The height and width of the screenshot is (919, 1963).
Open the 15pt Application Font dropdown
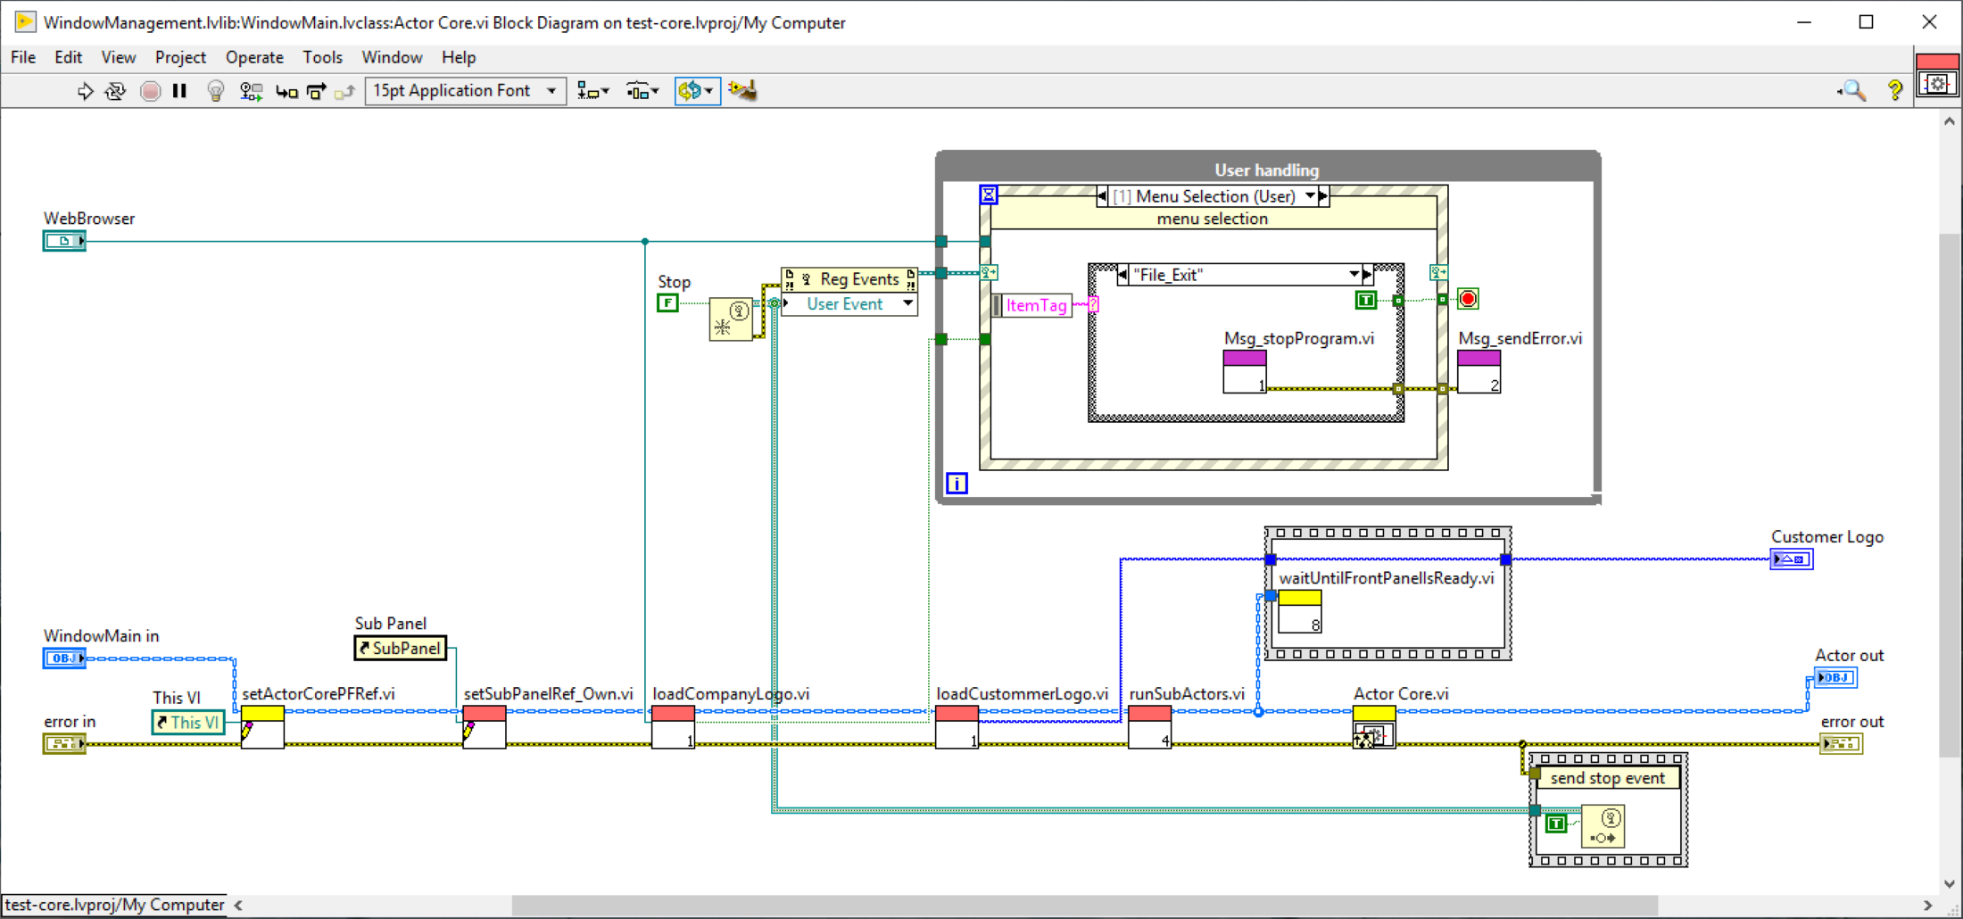coord(465,91)
